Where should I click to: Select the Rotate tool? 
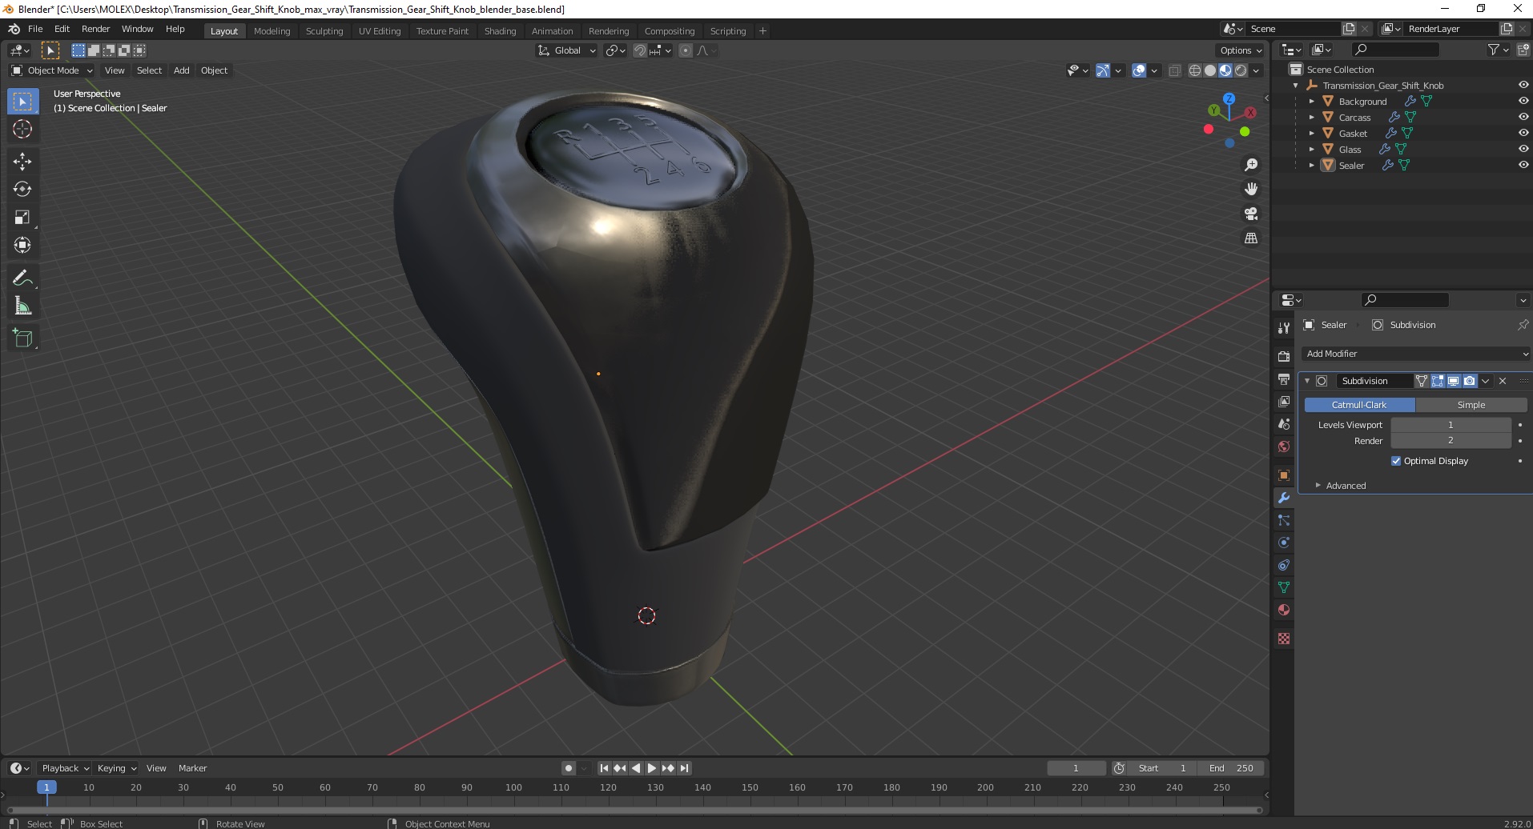coord(22,189)
